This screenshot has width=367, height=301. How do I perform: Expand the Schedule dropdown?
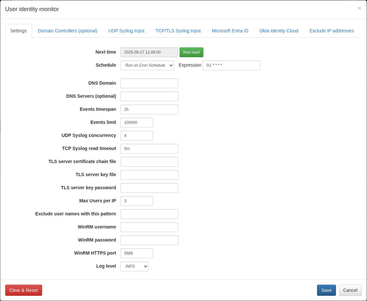147,65
